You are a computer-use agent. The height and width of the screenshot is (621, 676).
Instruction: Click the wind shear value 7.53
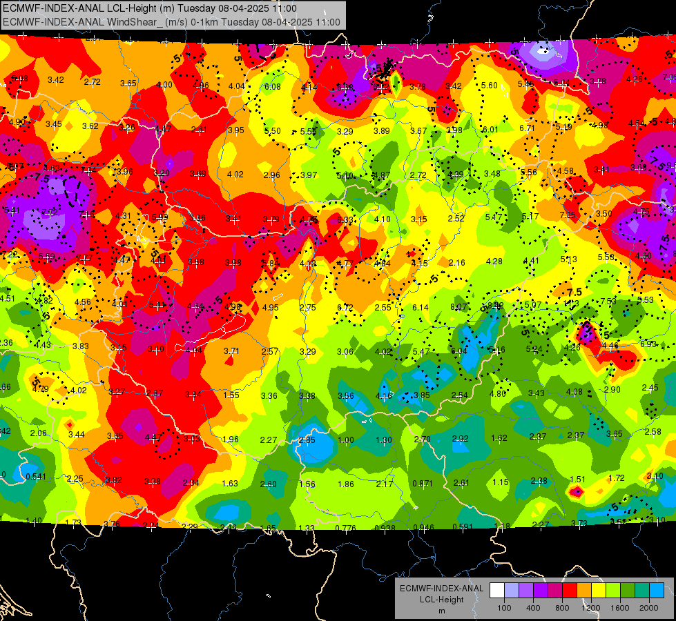click(x=608, y=302)
